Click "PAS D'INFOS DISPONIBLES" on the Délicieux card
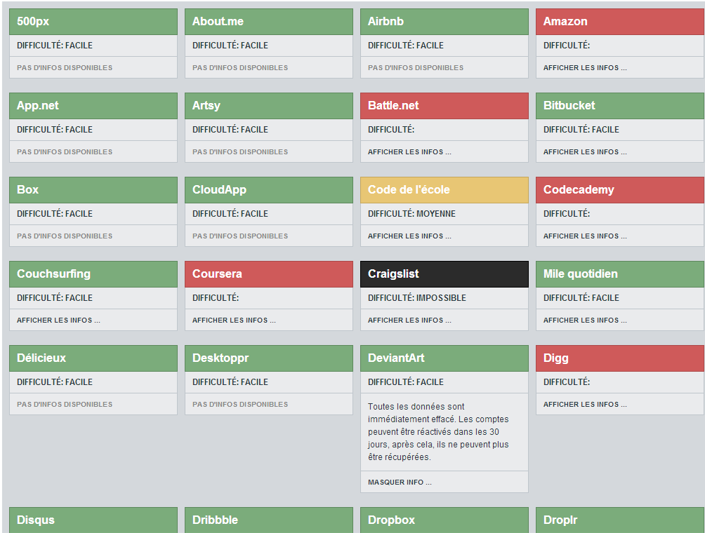Screen dimensions: 705x533 click(65, 404)
